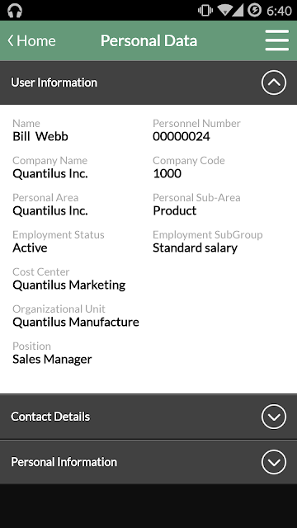The image size is (297, 528).
Task: Tap the vibrate mode status icon
Action: [205, 11]
